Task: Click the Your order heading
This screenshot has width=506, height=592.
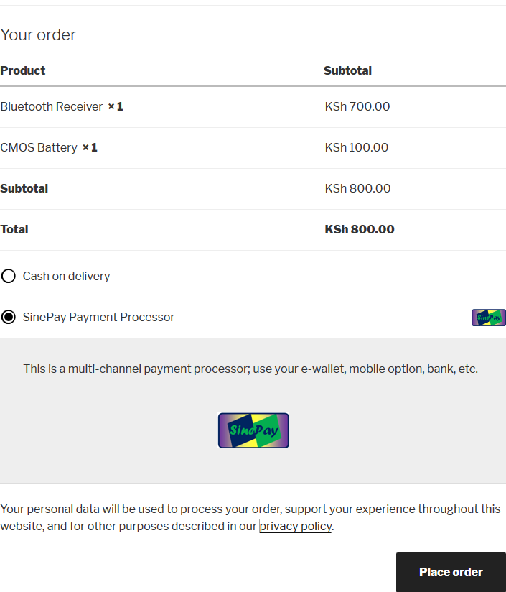Action: (x=38, y=34)
